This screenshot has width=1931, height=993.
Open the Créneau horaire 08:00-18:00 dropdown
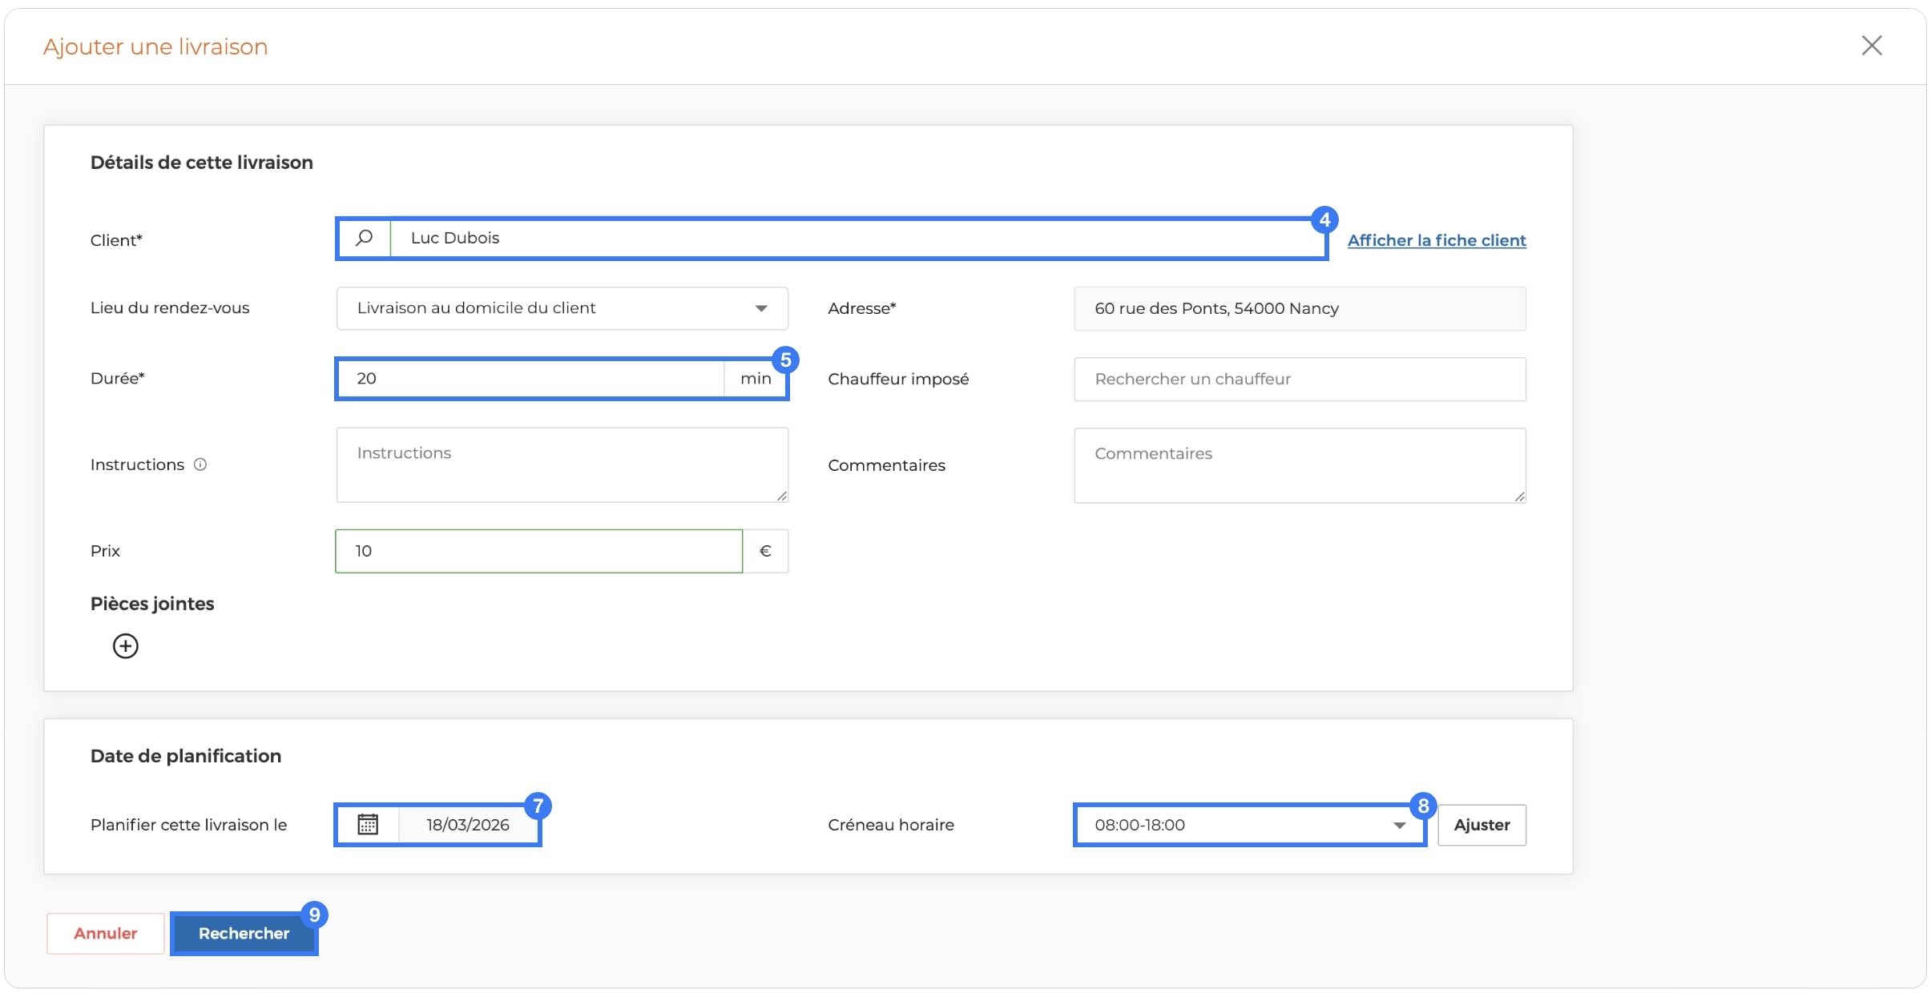(1249, 825)
